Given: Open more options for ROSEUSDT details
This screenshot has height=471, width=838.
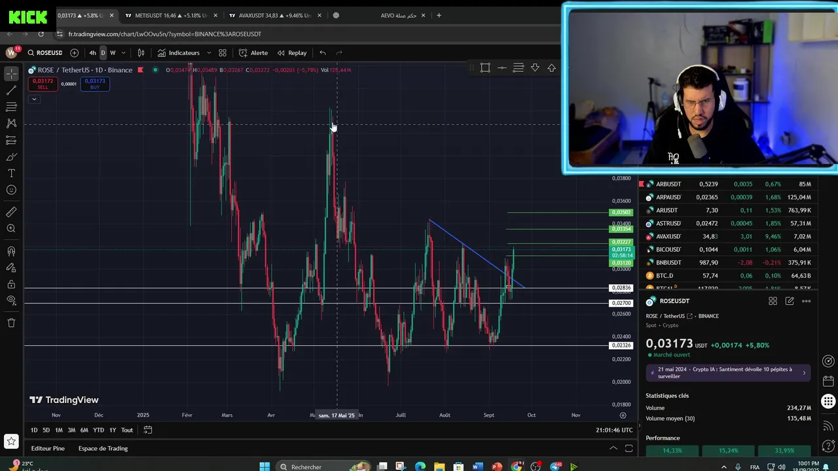Looking at the screenshot, I should 807,301.
